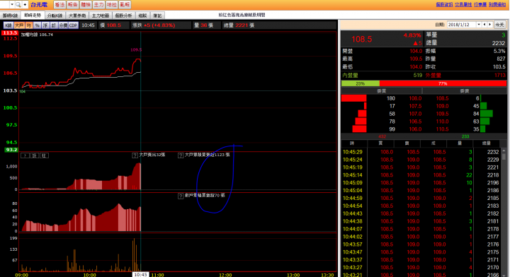The width and height of the screenshot is (510, 277).
Task: Click the 台光電 stock name
Action: (39, 4)
